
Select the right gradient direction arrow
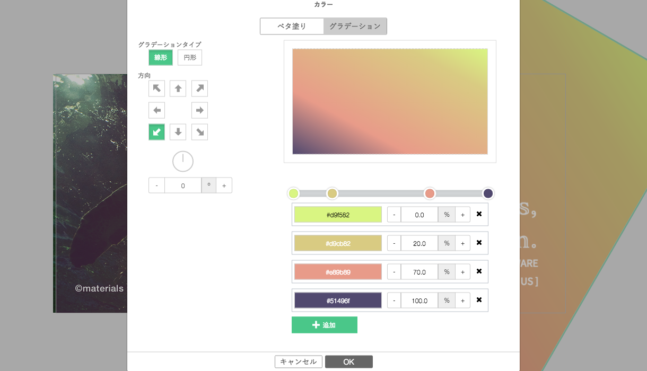199,110
